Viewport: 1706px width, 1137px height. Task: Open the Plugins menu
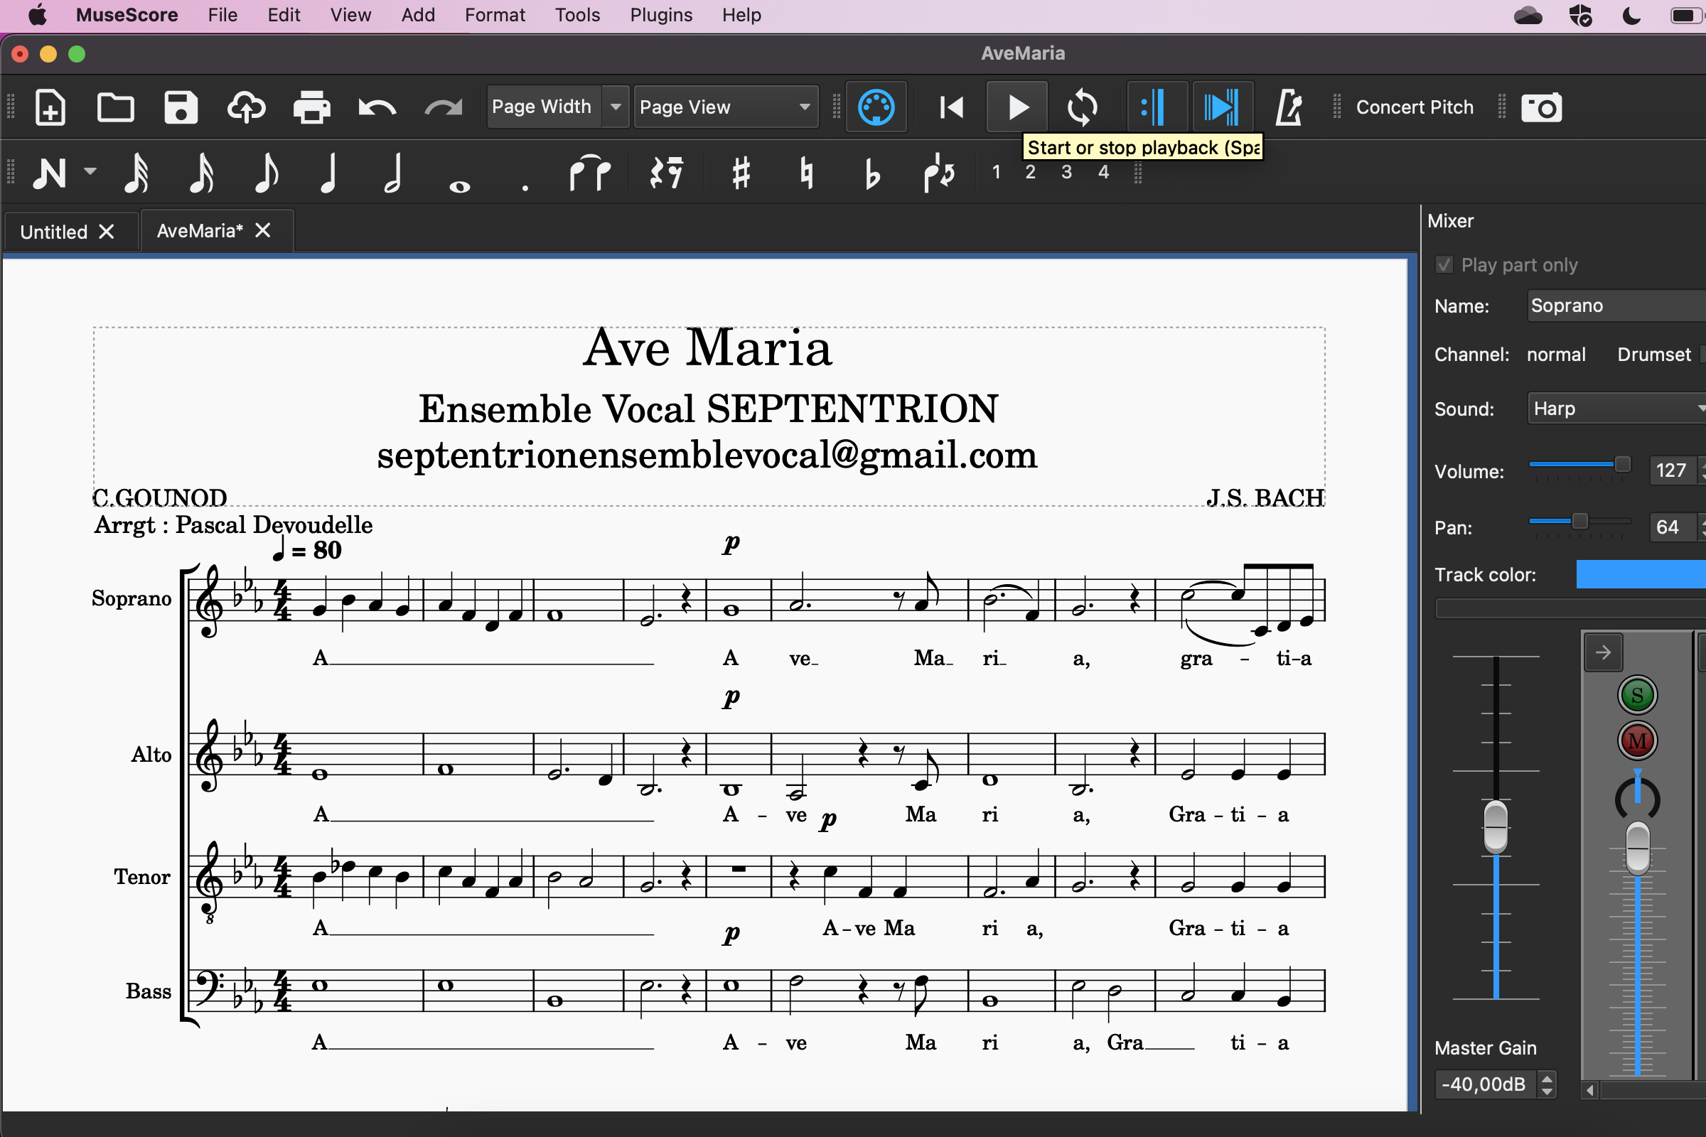pos(660,14)
